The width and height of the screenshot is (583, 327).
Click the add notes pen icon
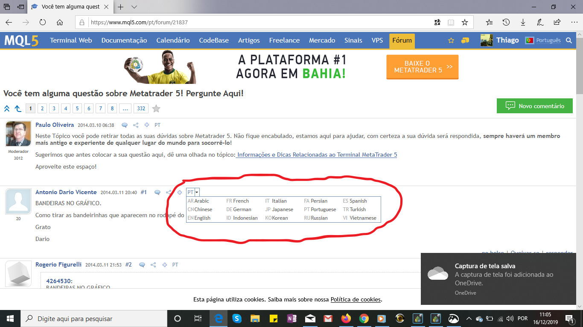coord(540,22)
